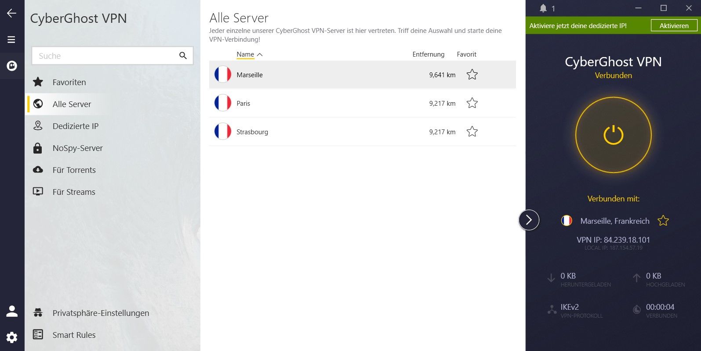The image size is (701, 351).
Task: Open Favoriten in the sidebar
Action: (69, 82)
